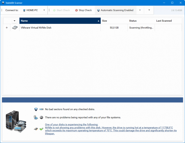Click the small NVMe drive icon near warning
The height and width of the screenshot is (143, 185).
(x=36, y=129)
